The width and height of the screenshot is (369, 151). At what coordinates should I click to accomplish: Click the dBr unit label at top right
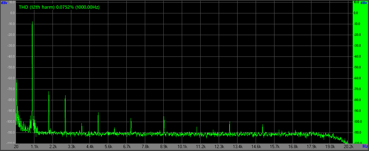(365, 3)
